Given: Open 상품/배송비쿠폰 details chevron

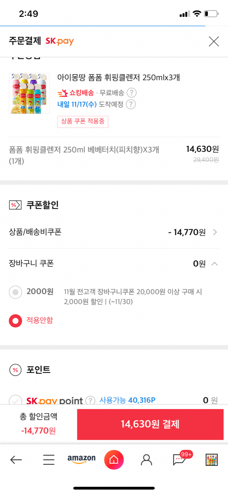Looking at the screenshot, I should click(215, 232).
